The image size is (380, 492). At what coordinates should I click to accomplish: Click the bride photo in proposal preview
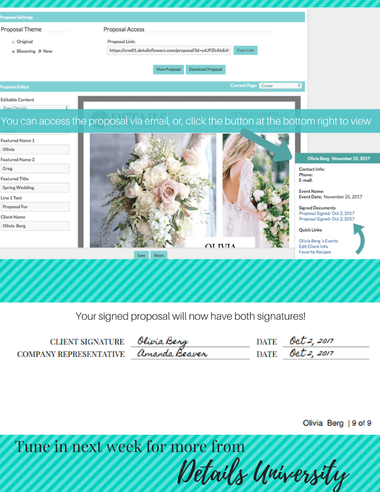coord(256,190)
